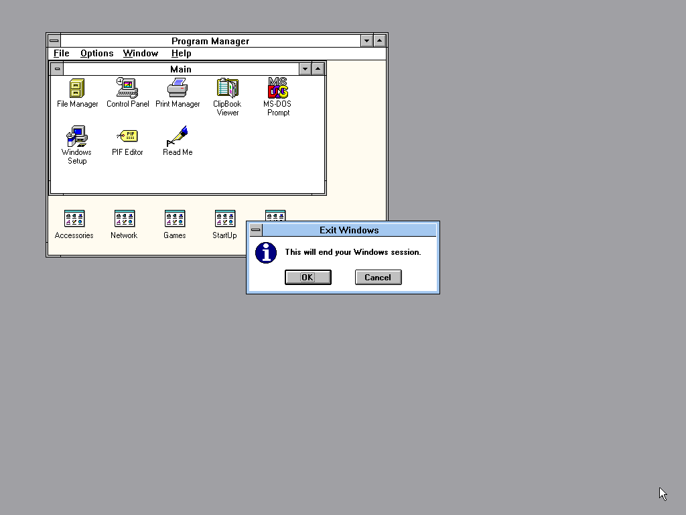Select the StartUp program group icon

point(224,219)
